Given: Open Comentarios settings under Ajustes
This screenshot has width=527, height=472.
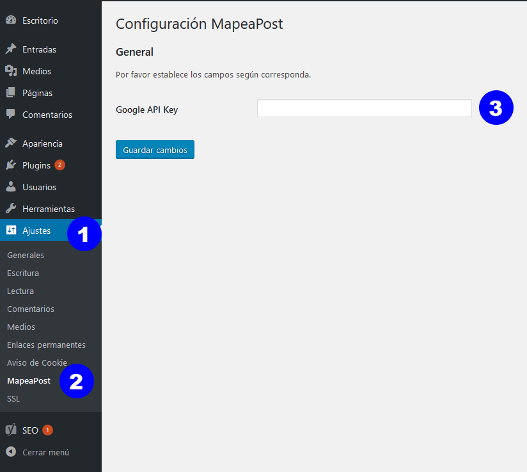Looking at the screenshot, I should tap(31, 309).
